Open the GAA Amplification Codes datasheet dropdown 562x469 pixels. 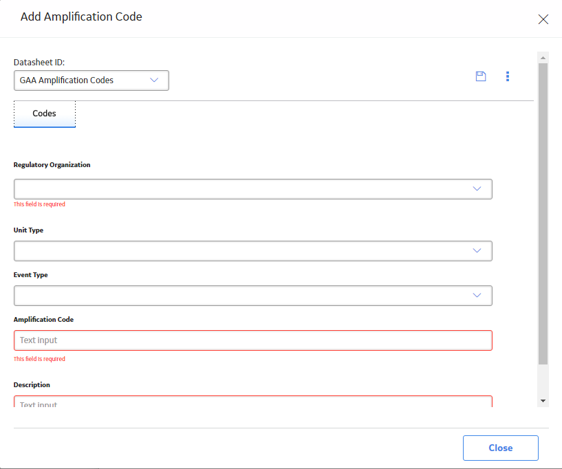(x=91, y=80)
